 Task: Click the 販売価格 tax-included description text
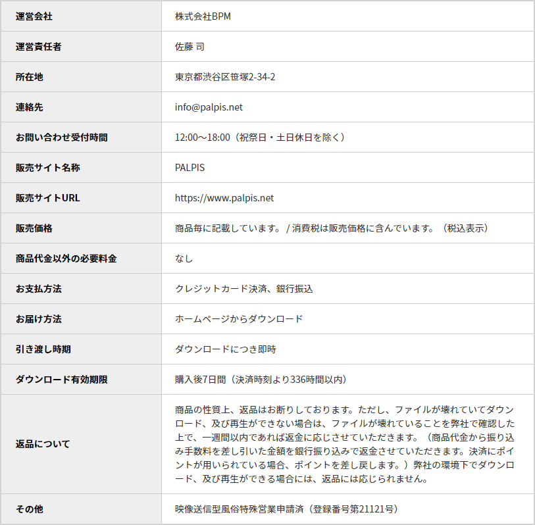point(332,228)
